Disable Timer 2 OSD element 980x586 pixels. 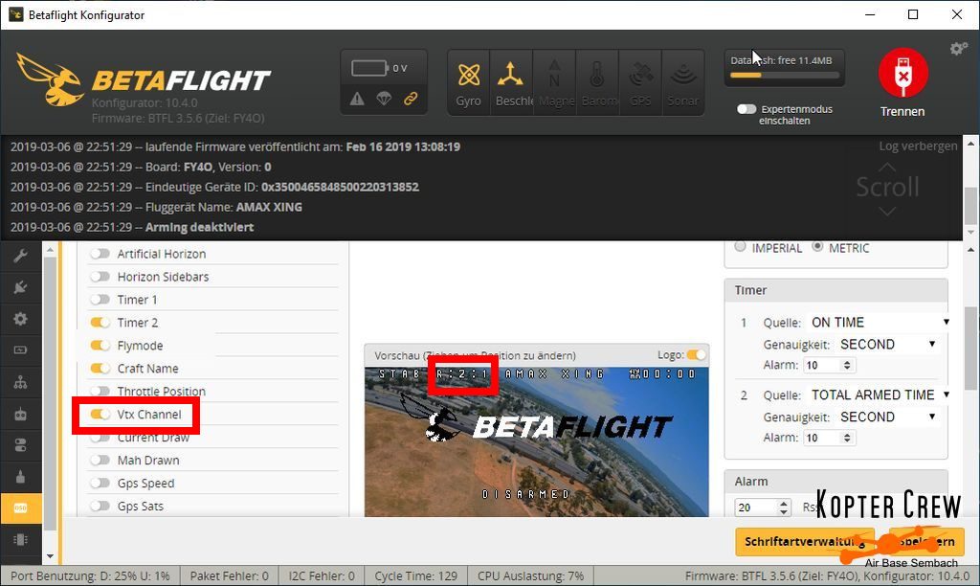click(x=100, y=323)
